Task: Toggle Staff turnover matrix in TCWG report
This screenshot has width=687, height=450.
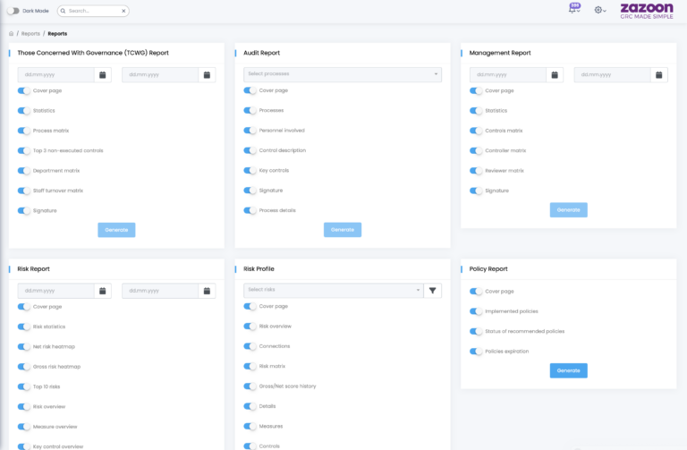Action: coord(24,191)
